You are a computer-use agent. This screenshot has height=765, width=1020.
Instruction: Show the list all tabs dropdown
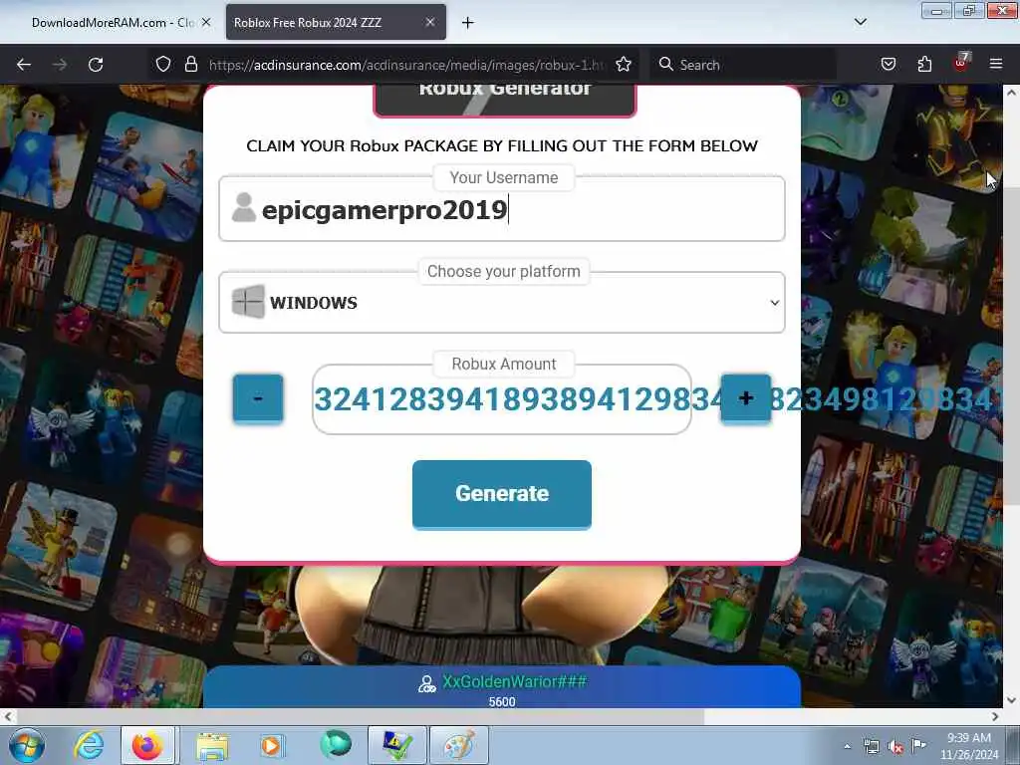pos(860,22)
